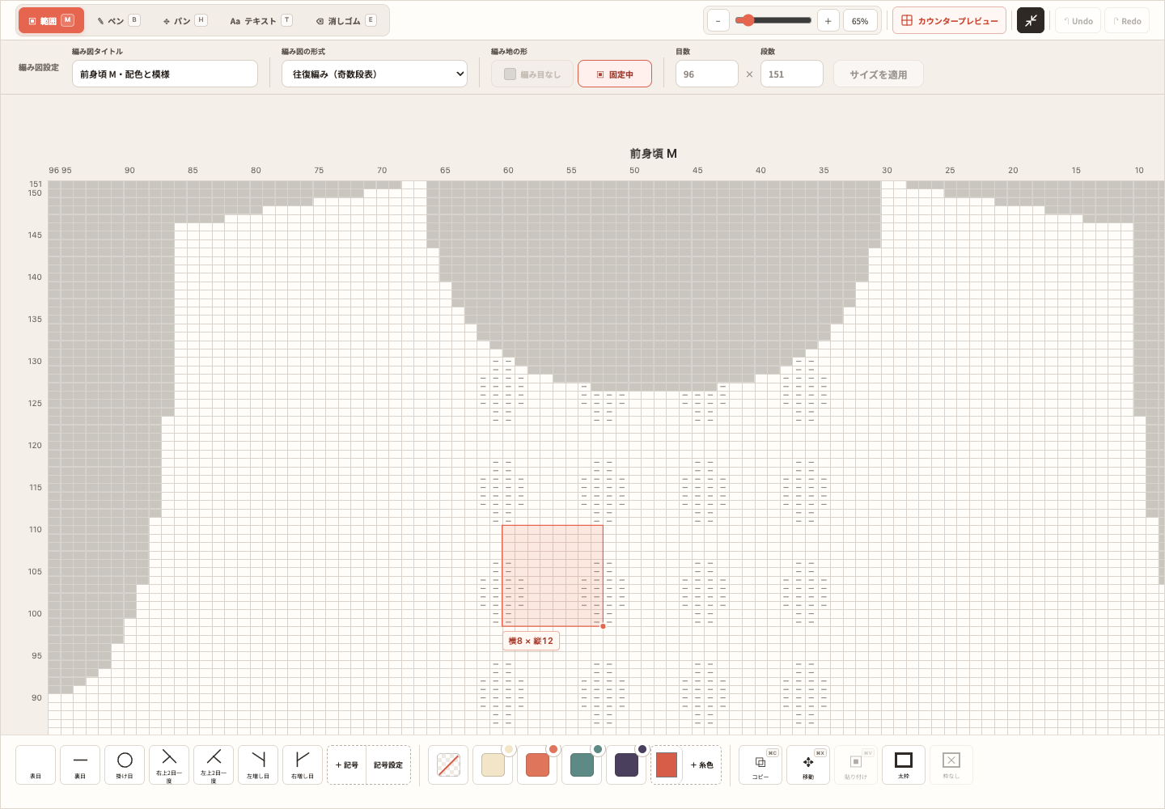Click the 移動 move icon button

808,765
